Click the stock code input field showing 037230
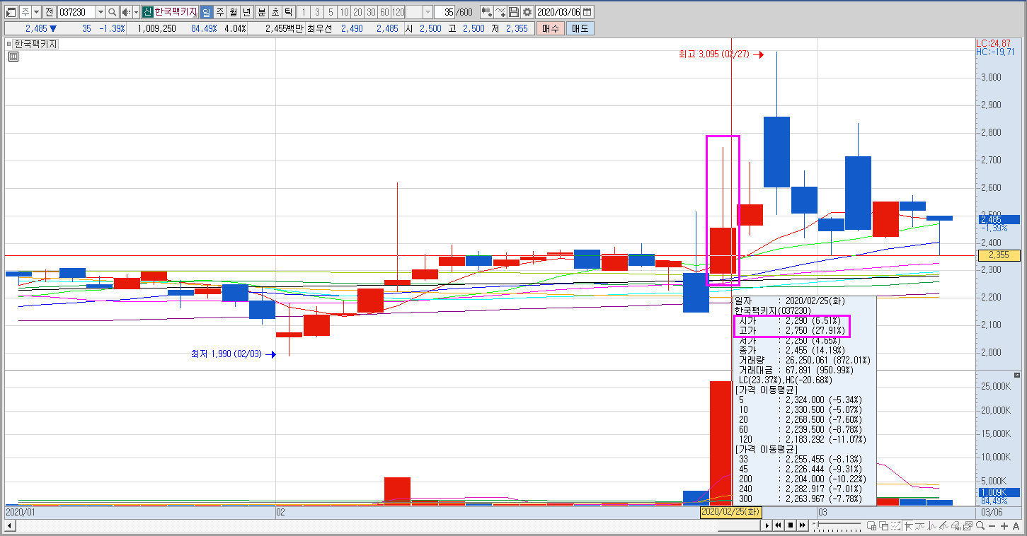Viewport: 1027px width, 536px height. point(76,12)
